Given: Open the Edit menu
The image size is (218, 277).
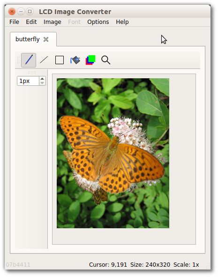Looking at the screenshot, I should pyautogui.click(x=31, y=22).
